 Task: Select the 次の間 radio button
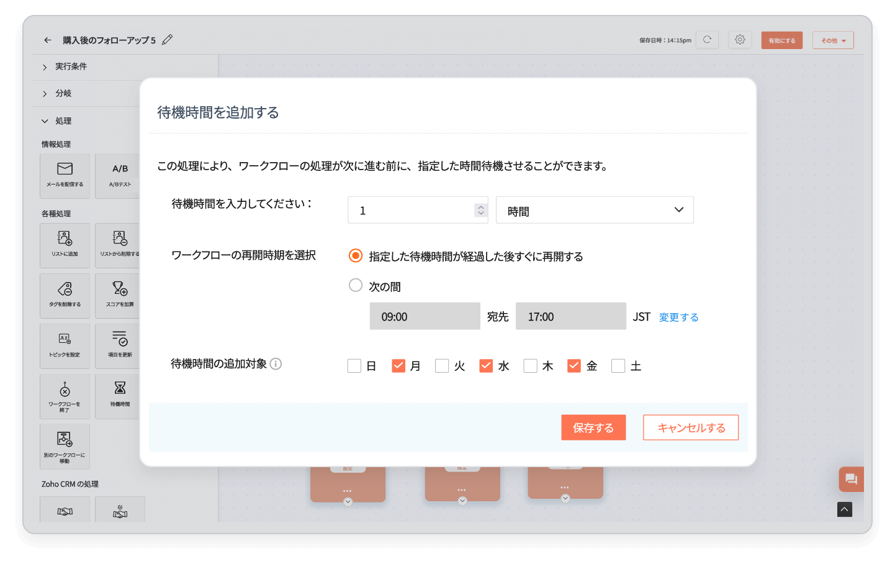pyautogui.click(x=356, y=285)
